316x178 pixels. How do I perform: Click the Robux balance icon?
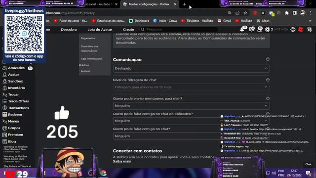[268, 30]
